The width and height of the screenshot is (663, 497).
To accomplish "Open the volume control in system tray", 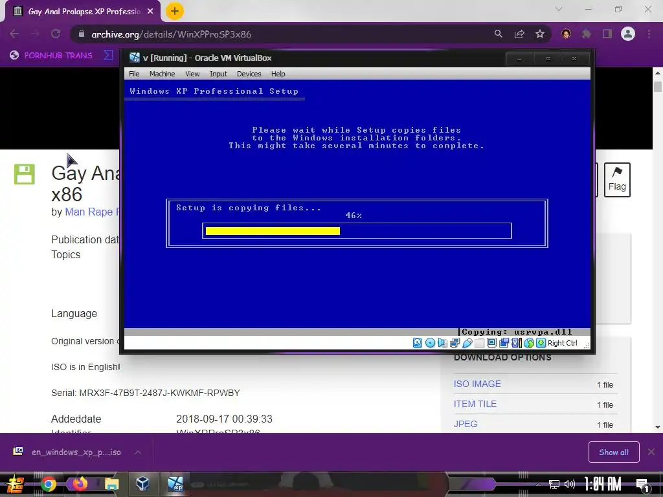I will tap(570, 484).
